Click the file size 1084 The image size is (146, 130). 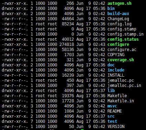pos(69,111)
